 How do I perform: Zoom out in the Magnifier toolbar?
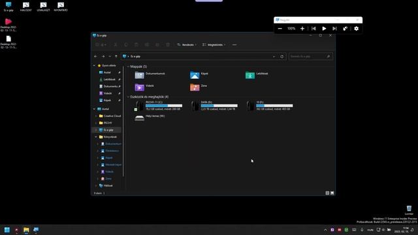click(280, 29)
